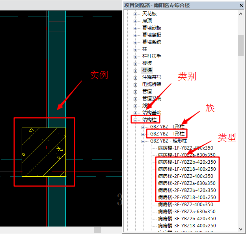Select type 病房楼-2F-YBZ2a-630x350
Viewport: 246px width, 234px height.
point(187,183)
